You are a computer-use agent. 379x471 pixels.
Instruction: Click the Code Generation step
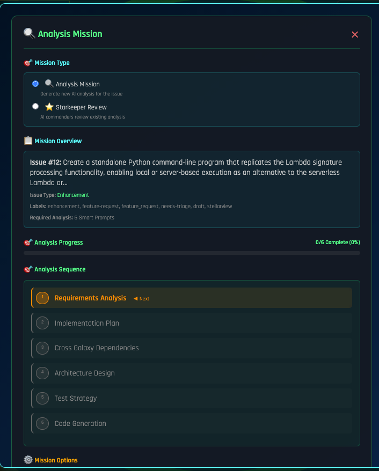(81, 423)
